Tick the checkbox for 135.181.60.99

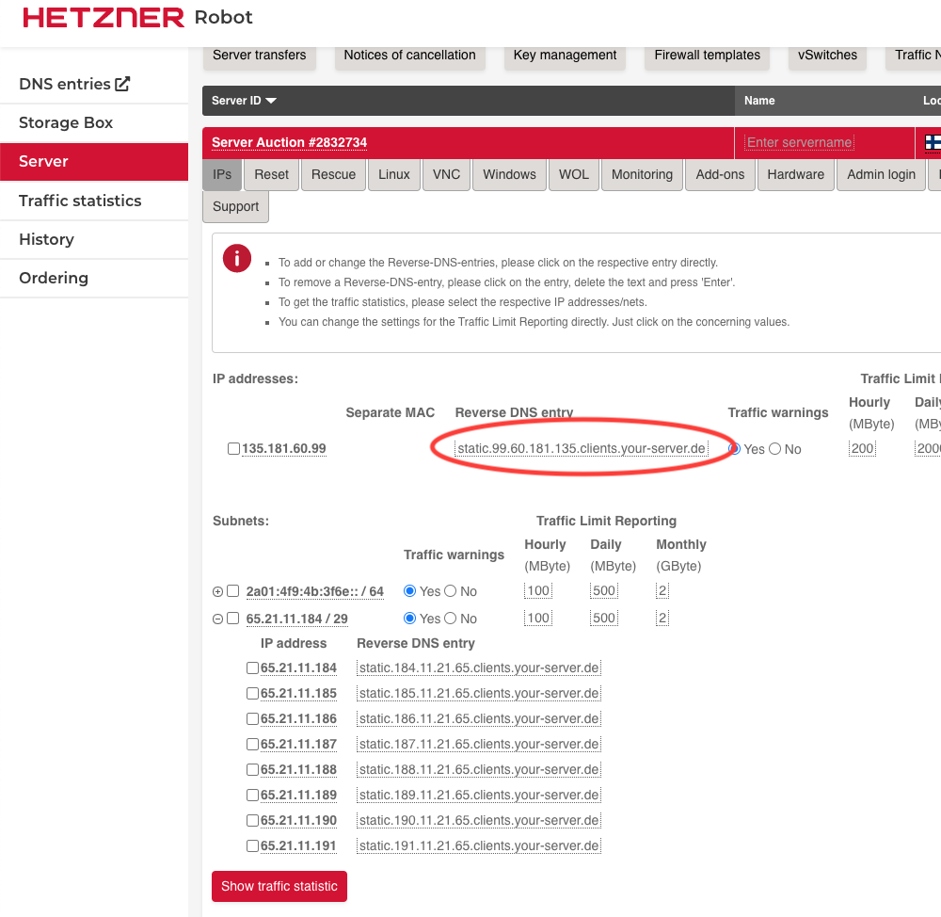[233, 449]
